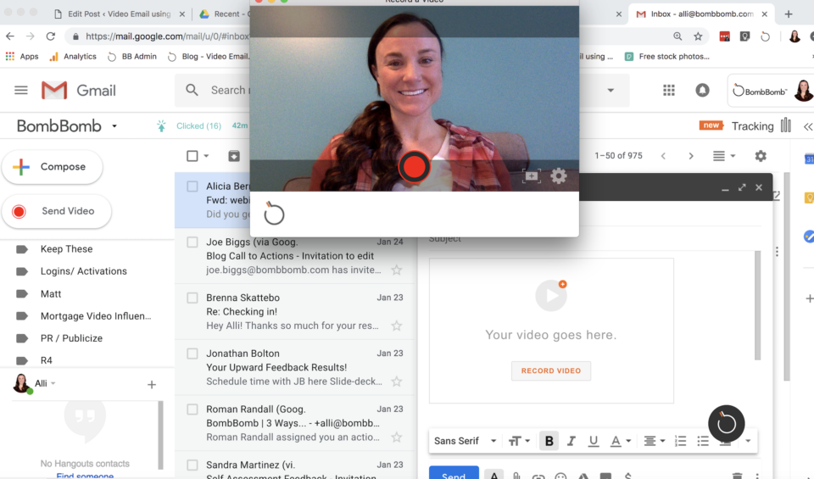Star the Brenna Skattebo email

click(x=397, y=326)
